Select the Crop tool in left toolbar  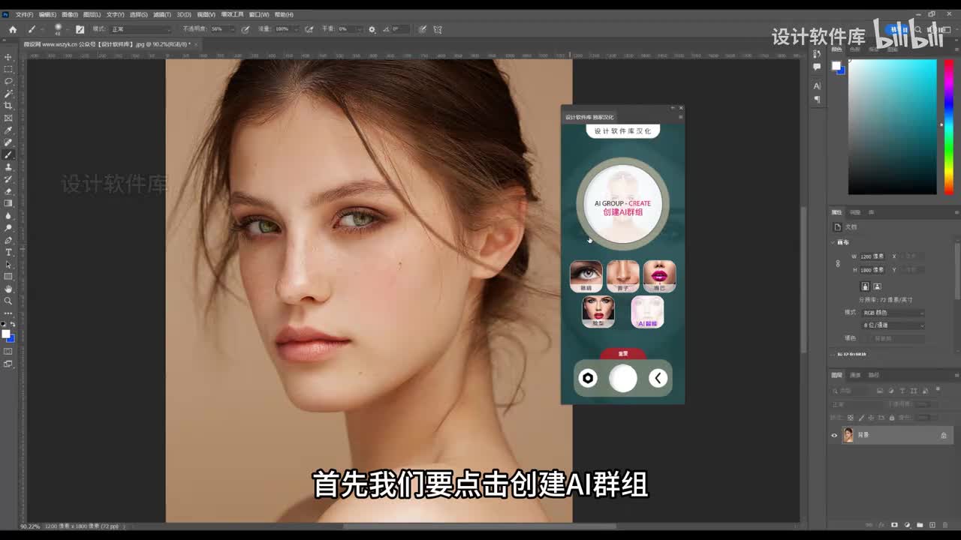click(8, 106)
